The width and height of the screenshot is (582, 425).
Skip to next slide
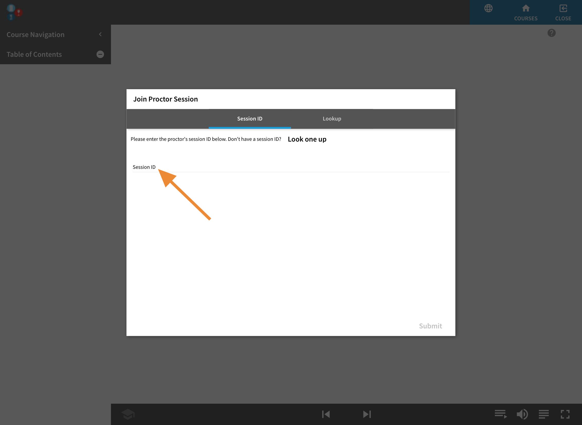tap(367, 414)
